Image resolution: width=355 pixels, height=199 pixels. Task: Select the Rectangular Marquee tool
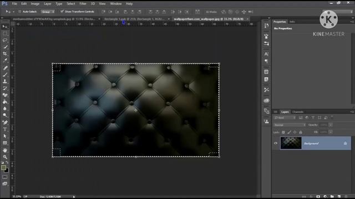coord(5,33)
